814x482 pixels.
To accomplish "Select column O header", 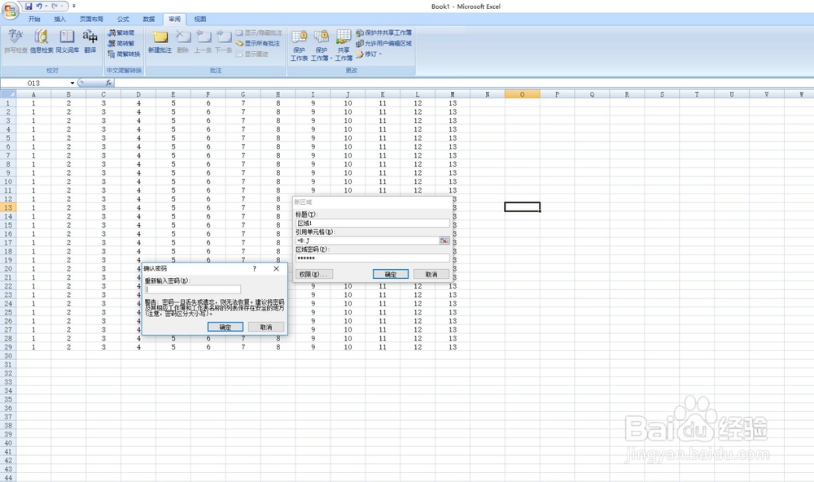I will coord(523,94).
